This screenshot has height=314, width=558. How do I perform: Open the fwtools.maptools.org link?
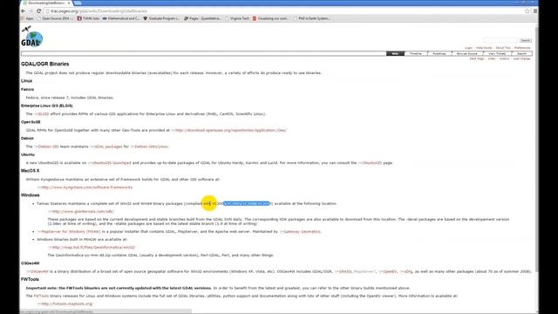[x=65, y=304]
